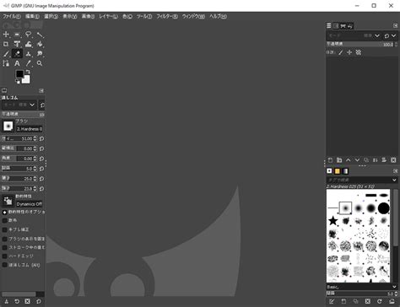The width and height of the screenshot is (400, 307).
Task: Enable the ハードエッジ (hard edge) checkbox
Action: 4,256
